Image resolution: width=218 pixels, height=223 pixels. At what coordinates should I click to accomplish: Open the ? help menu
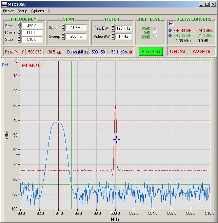pyautogui.click(x=49, y=11)
